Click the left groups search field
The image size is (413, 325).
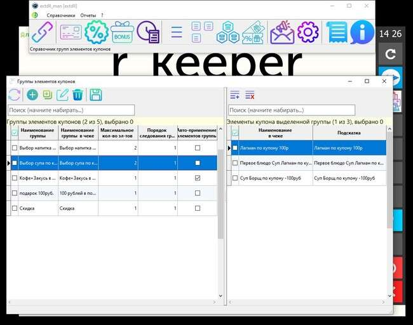(x=71, y=110)
